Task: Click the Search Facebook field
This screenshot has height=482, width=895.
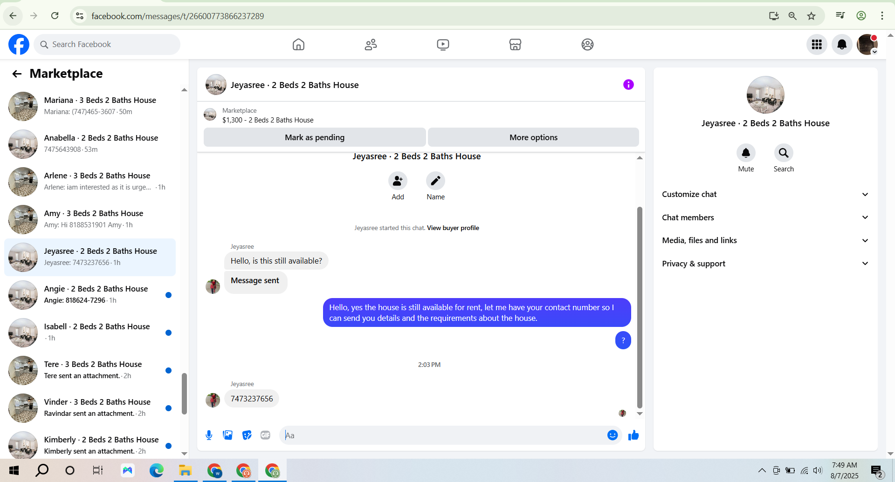Action: (107, 44)
